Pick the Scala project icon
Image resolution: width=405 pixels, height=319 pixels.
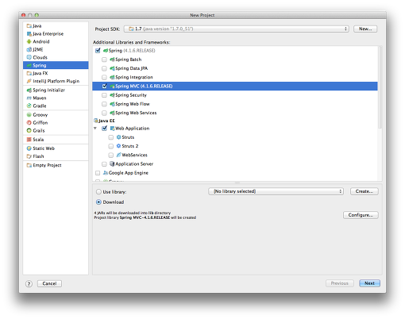coord(29,140)
